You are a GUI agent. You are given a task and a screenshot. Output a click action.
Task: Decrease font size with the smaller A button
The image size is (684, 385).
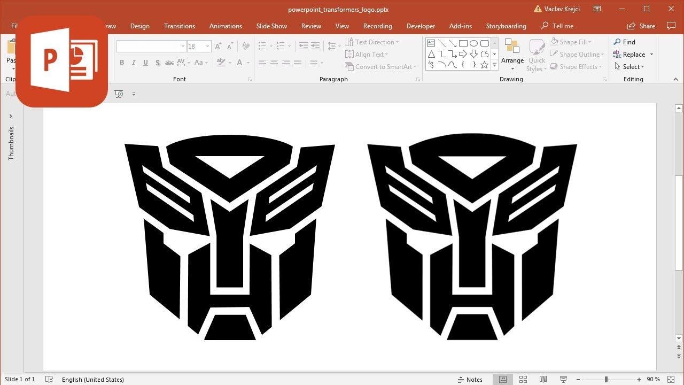pyautogui.click(x=230, y=47)
